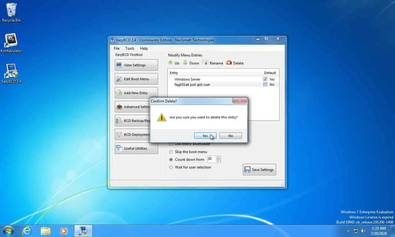Open Windows Explorer from taskbar
Image resolution: width=395 pixels, height=237 pixels.
pyautogui.click(x=46, y=231)
